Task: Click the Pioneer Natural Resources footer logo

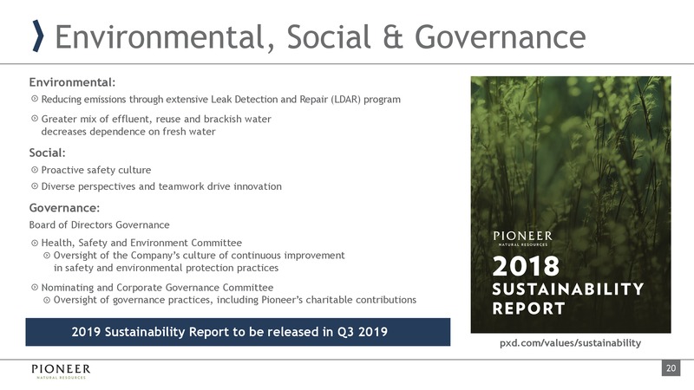Action: [61, 372]
